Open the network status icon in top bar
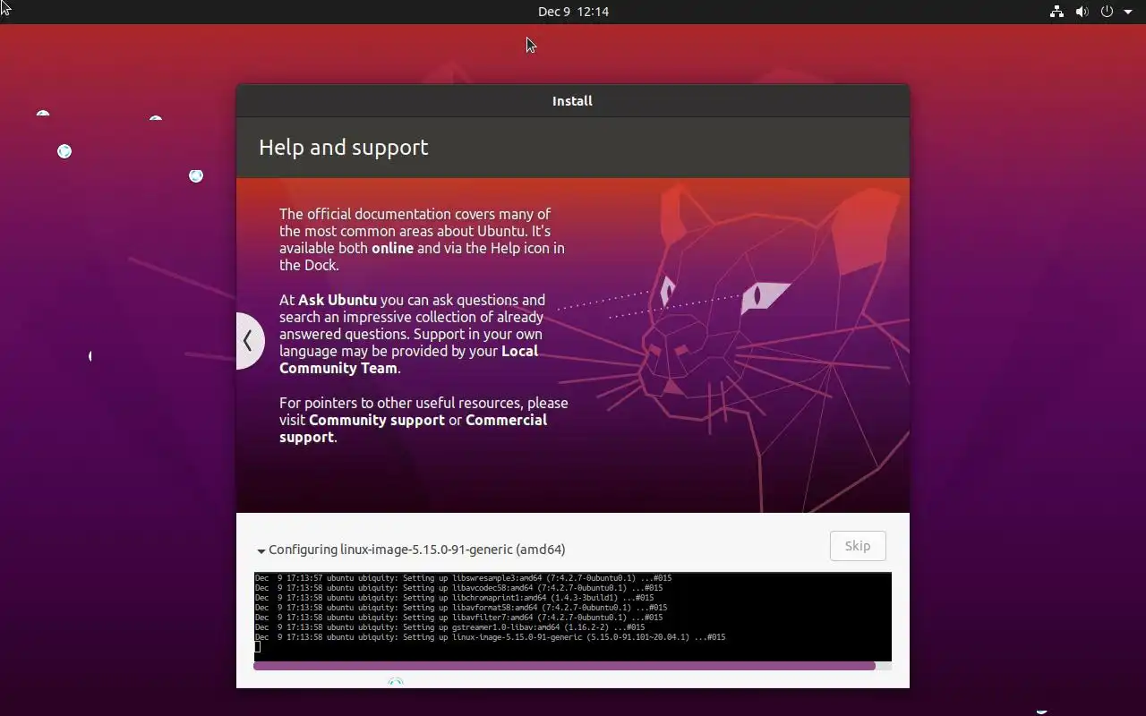1146x716 pixels. (1056, 12)
